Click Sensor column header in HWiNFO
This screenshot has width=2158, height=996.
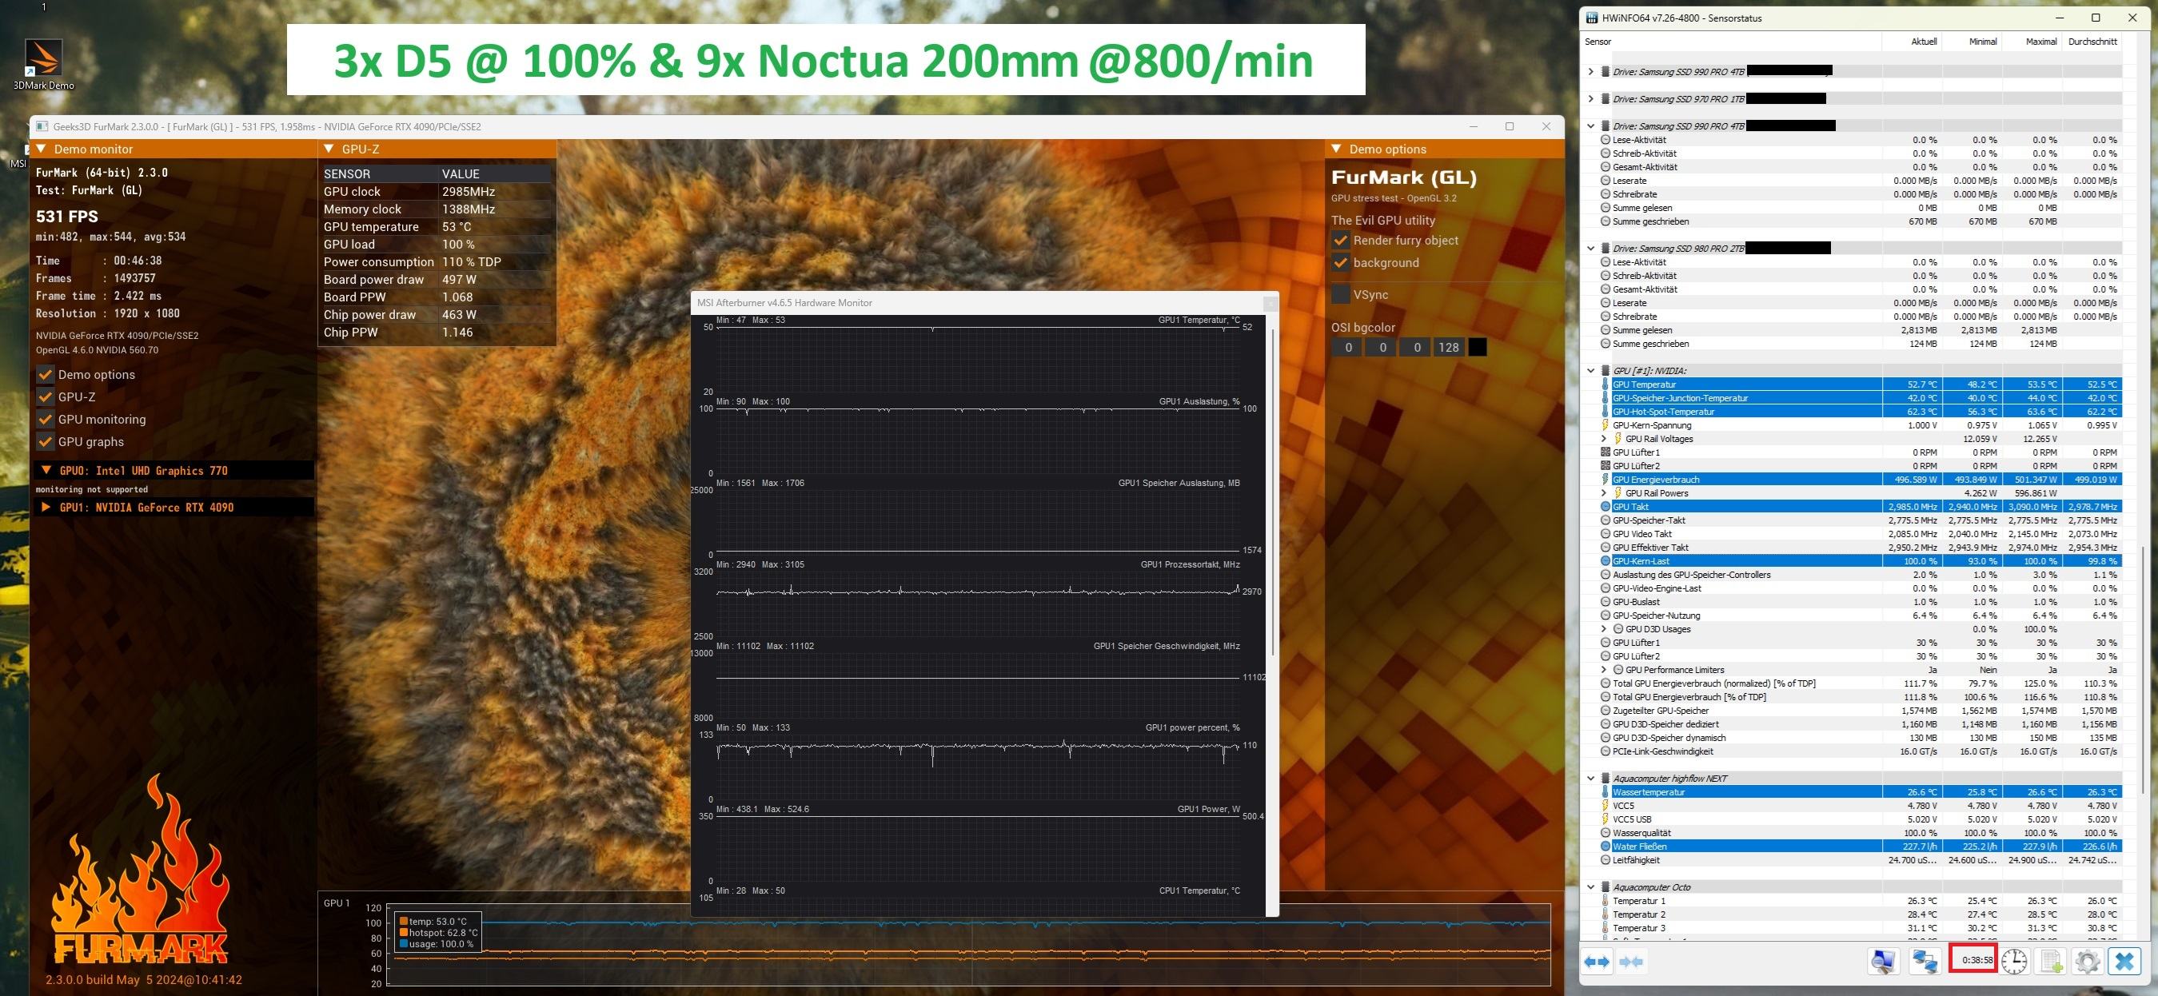(1730, 42)
